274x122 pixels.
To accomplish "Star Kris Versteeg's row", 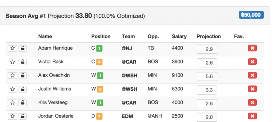I will coord(12,102).
